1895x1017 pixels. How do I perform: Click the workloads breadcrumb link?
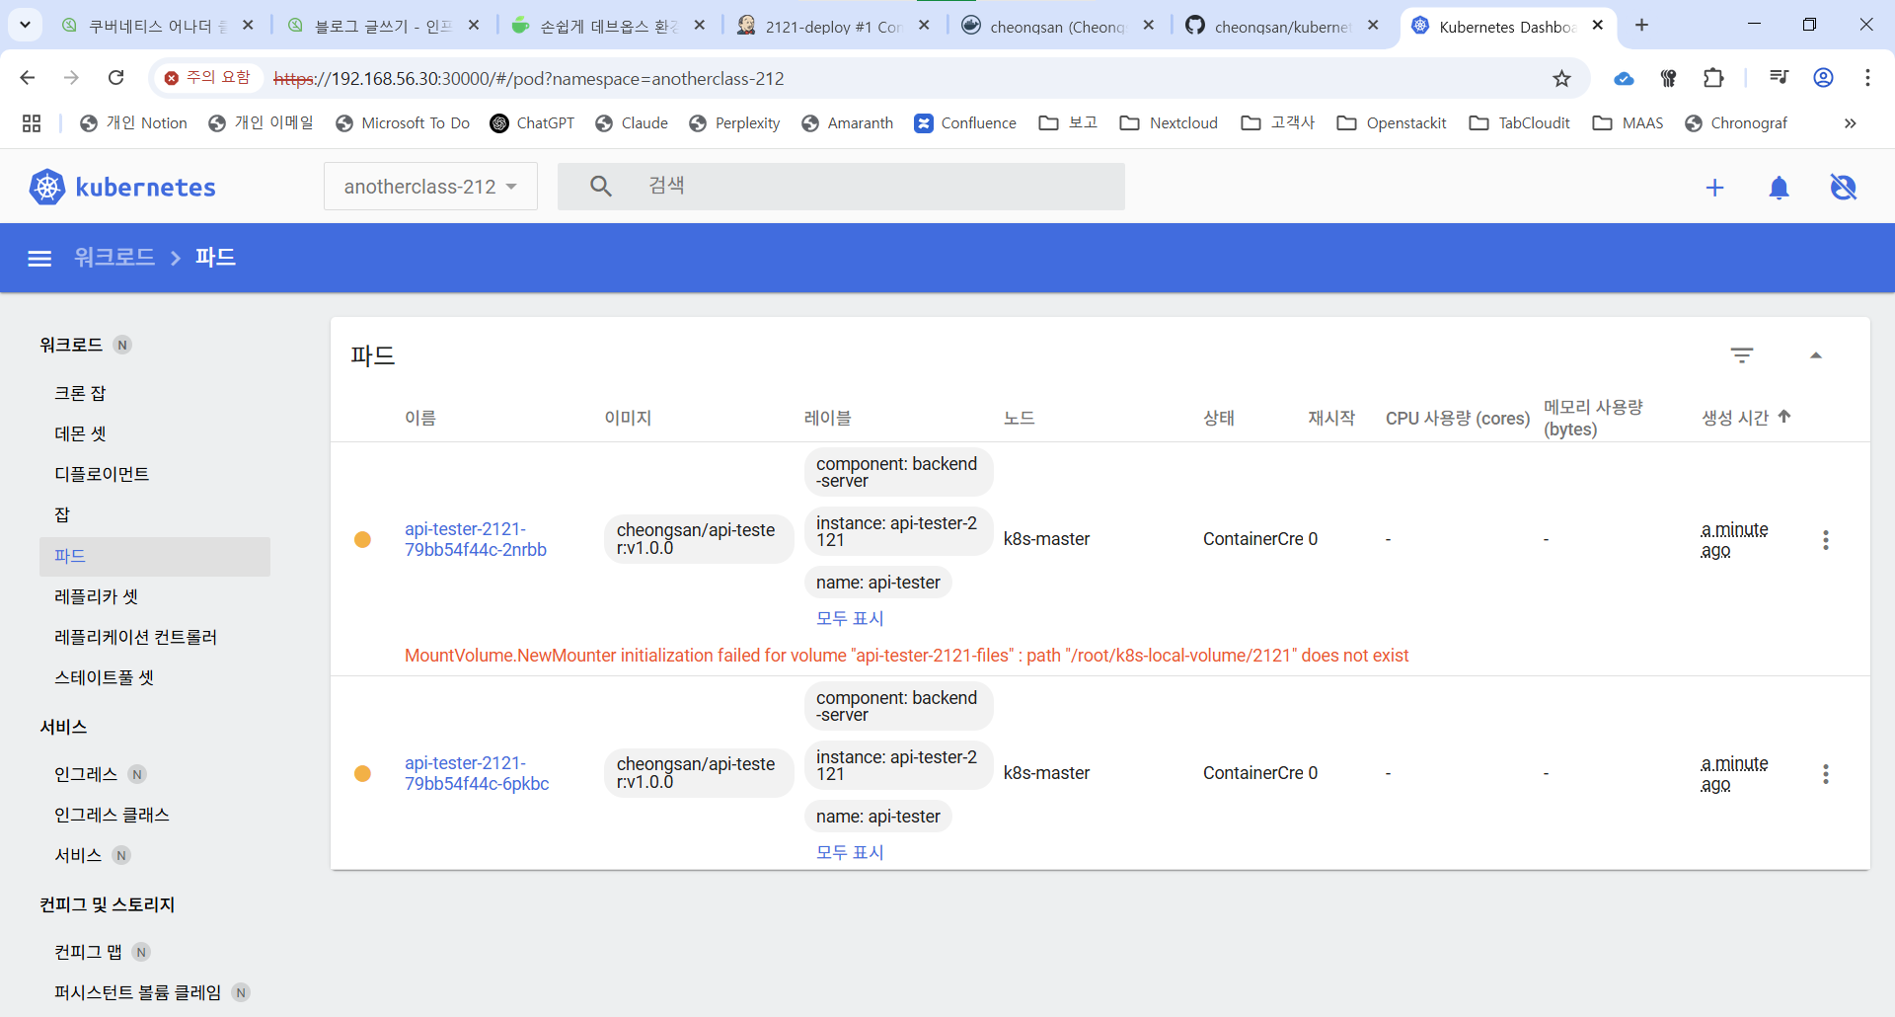click(x=114, y=258)
